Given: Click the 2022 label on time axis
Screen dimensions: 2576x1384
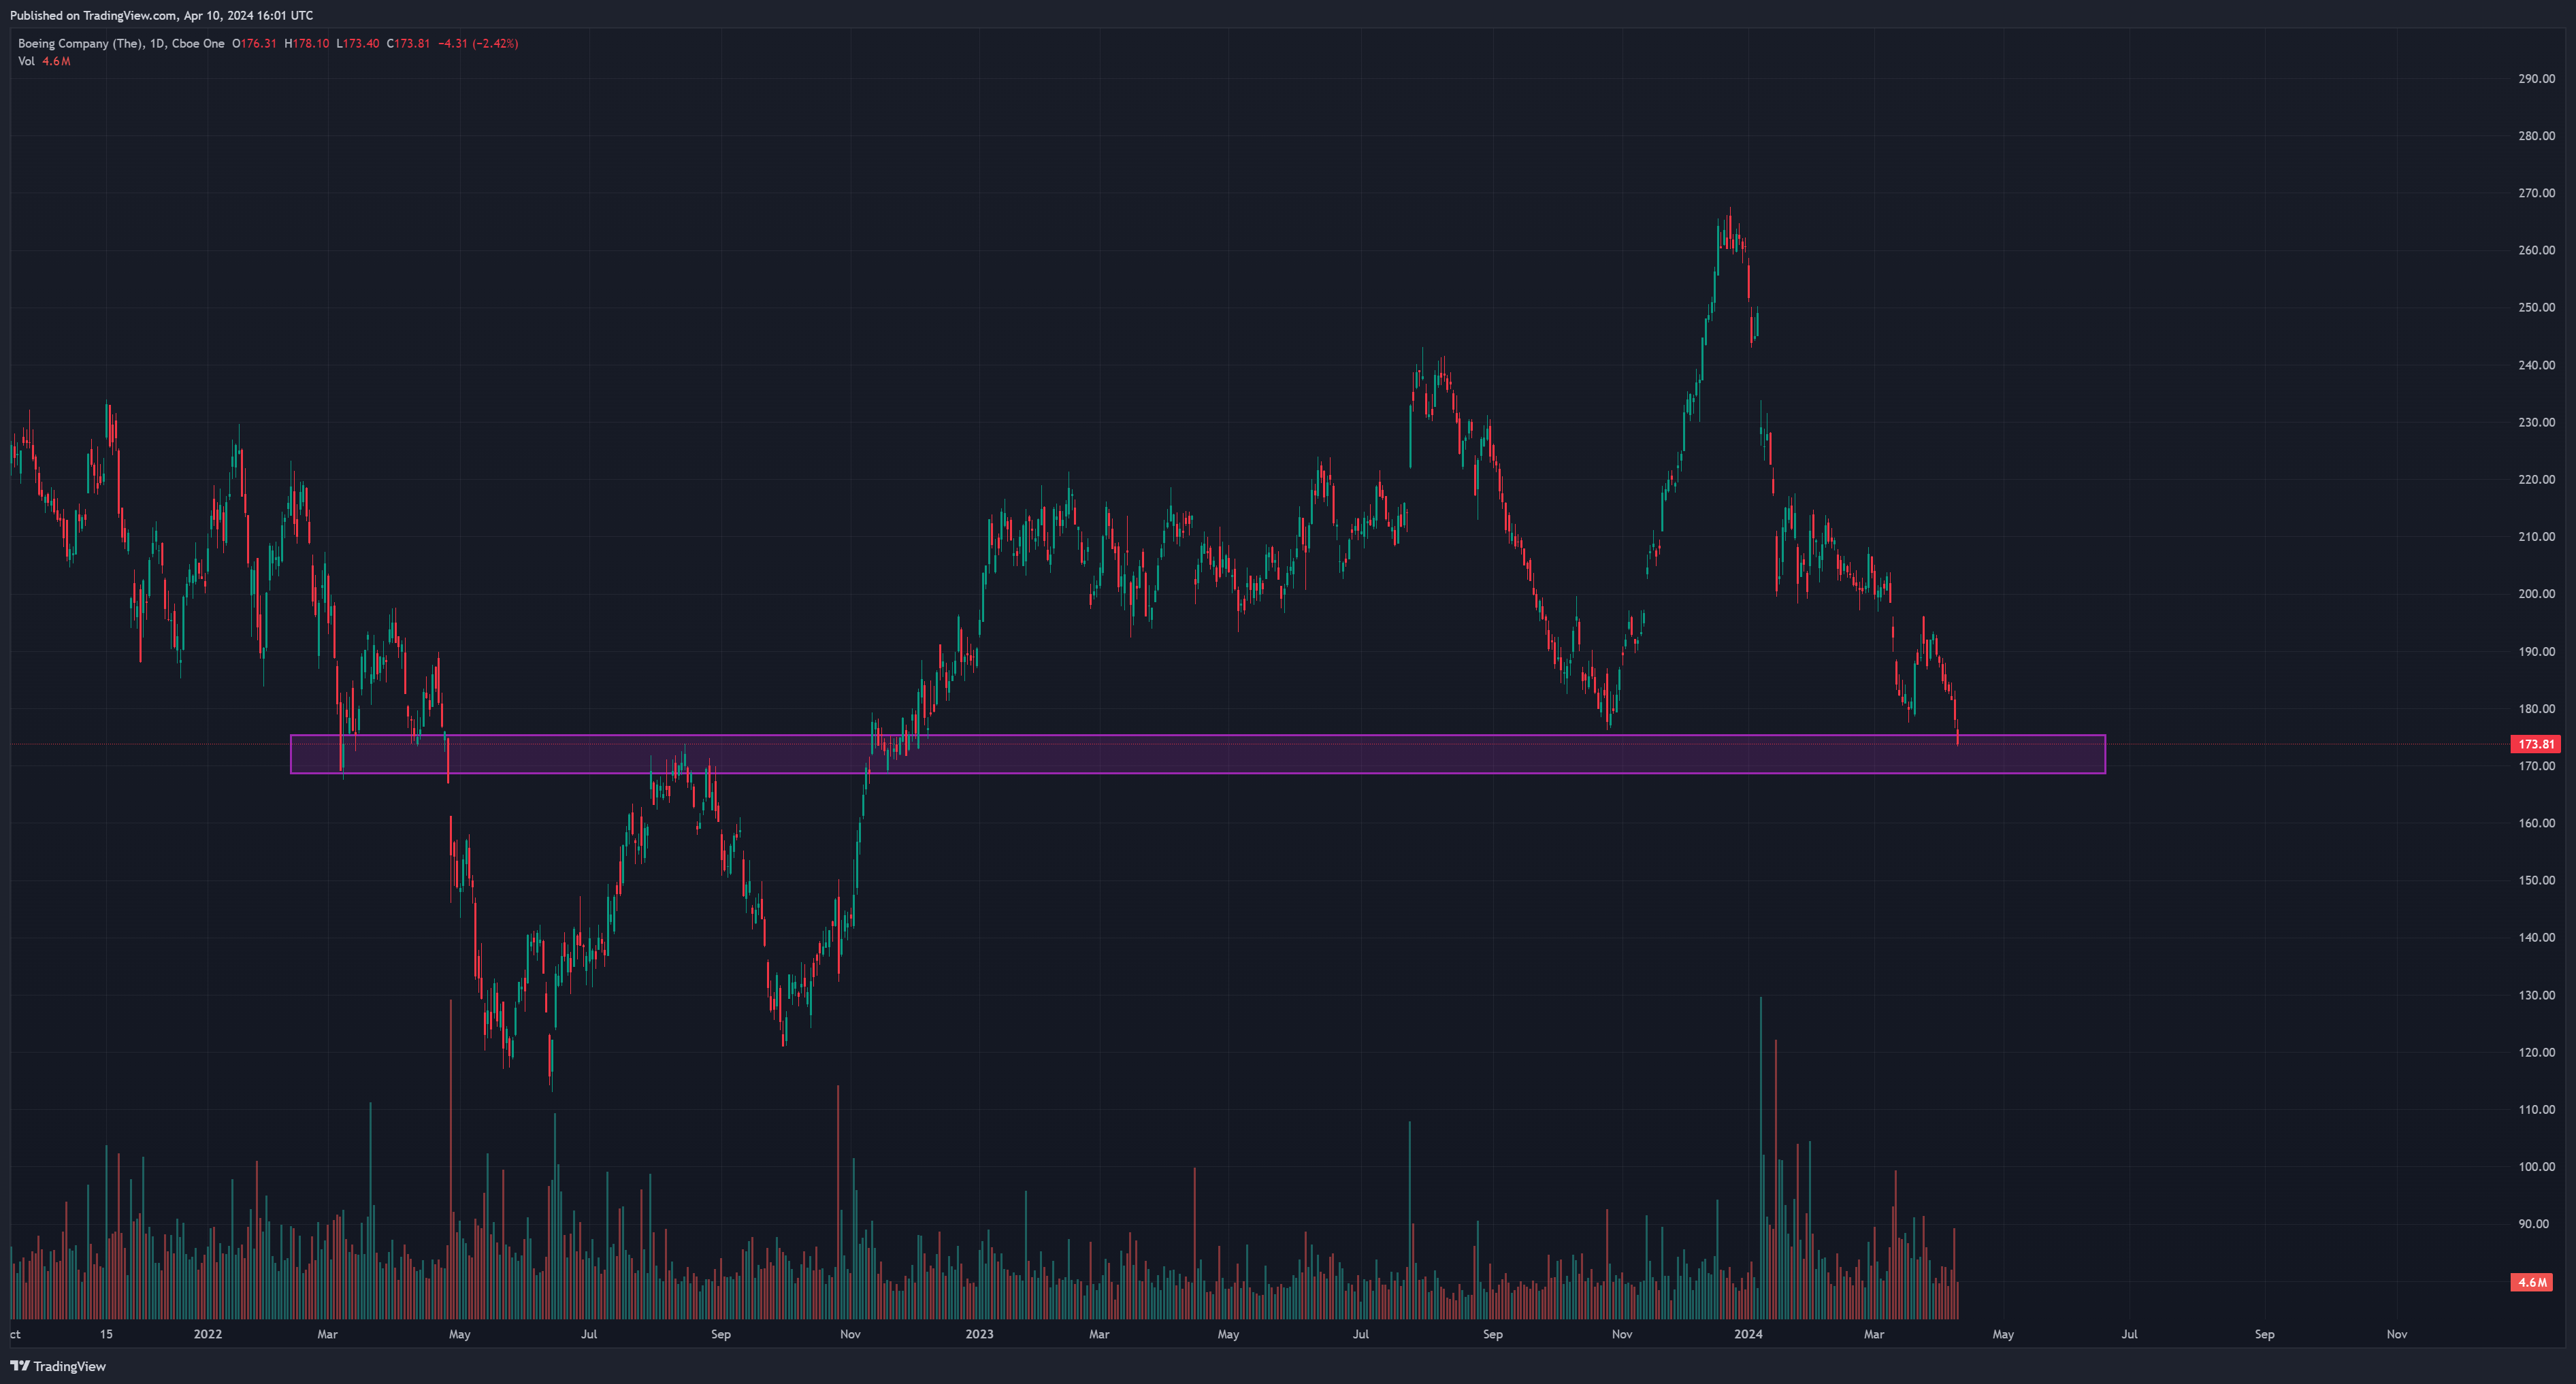Looking at the screenshot, I should click(208, 1334).
